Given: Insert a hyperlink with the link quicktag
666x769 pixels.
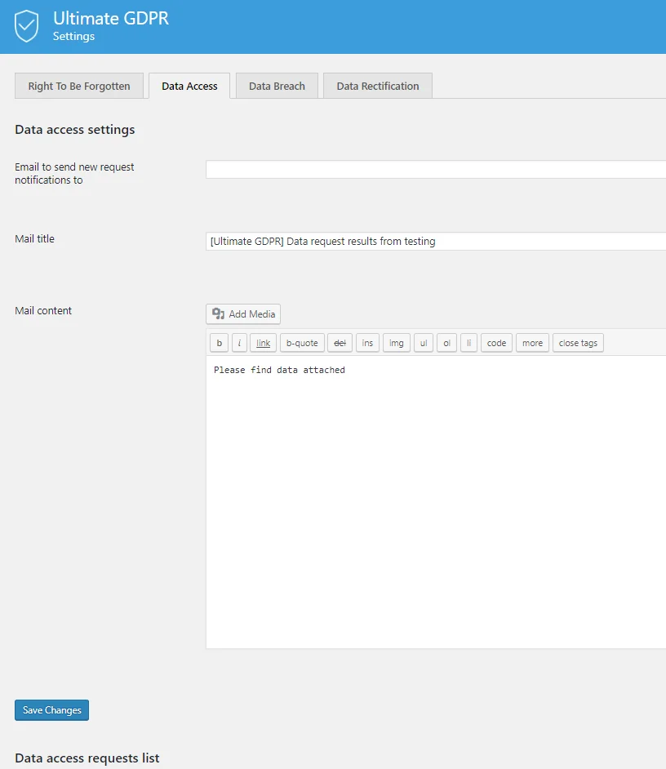Looking at the screenshot, I should coord(262,343).
